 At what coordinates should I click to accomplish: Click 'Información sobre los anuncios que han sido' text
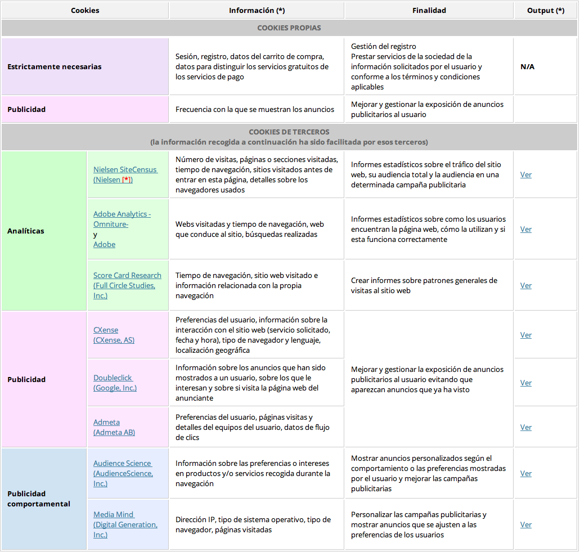coord(250,383)
